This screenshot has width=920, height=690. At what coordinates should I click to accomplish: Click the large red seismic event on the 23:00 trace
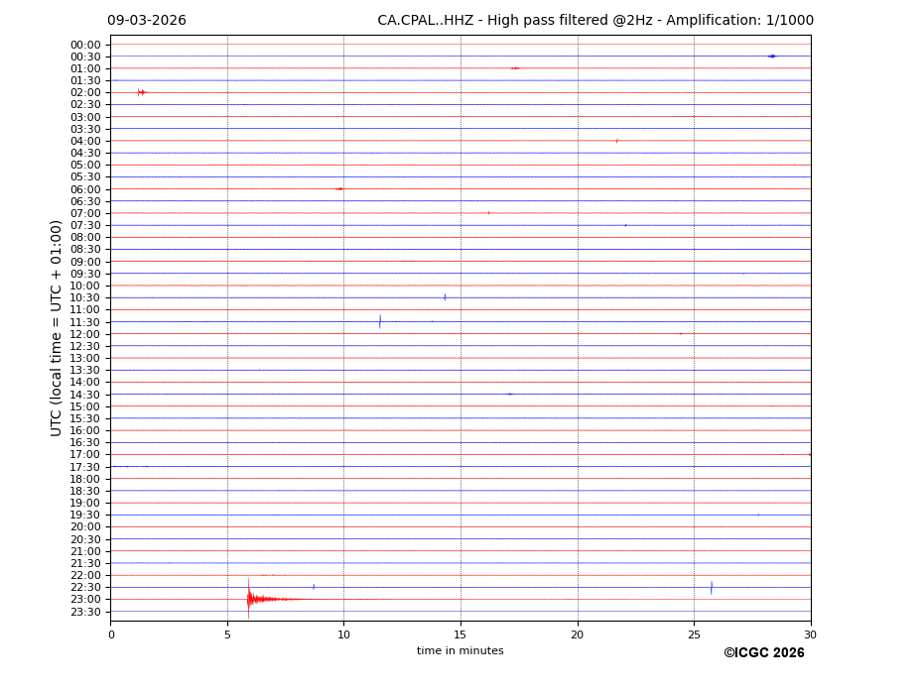250,599
